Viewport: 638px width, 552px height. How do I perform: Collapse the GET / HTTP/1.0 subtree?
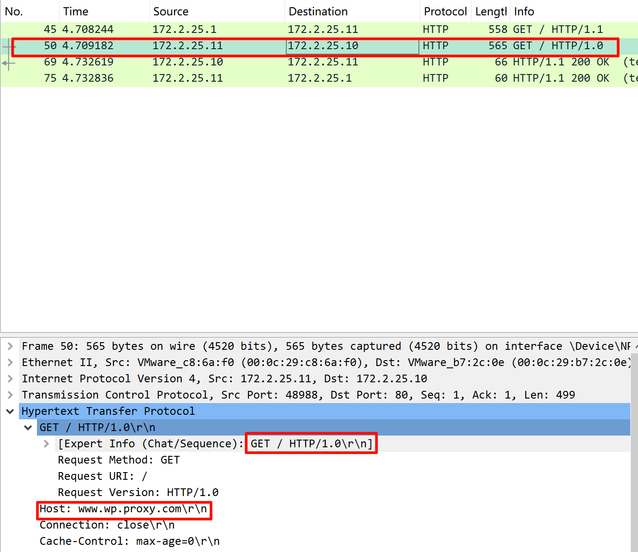28,427
